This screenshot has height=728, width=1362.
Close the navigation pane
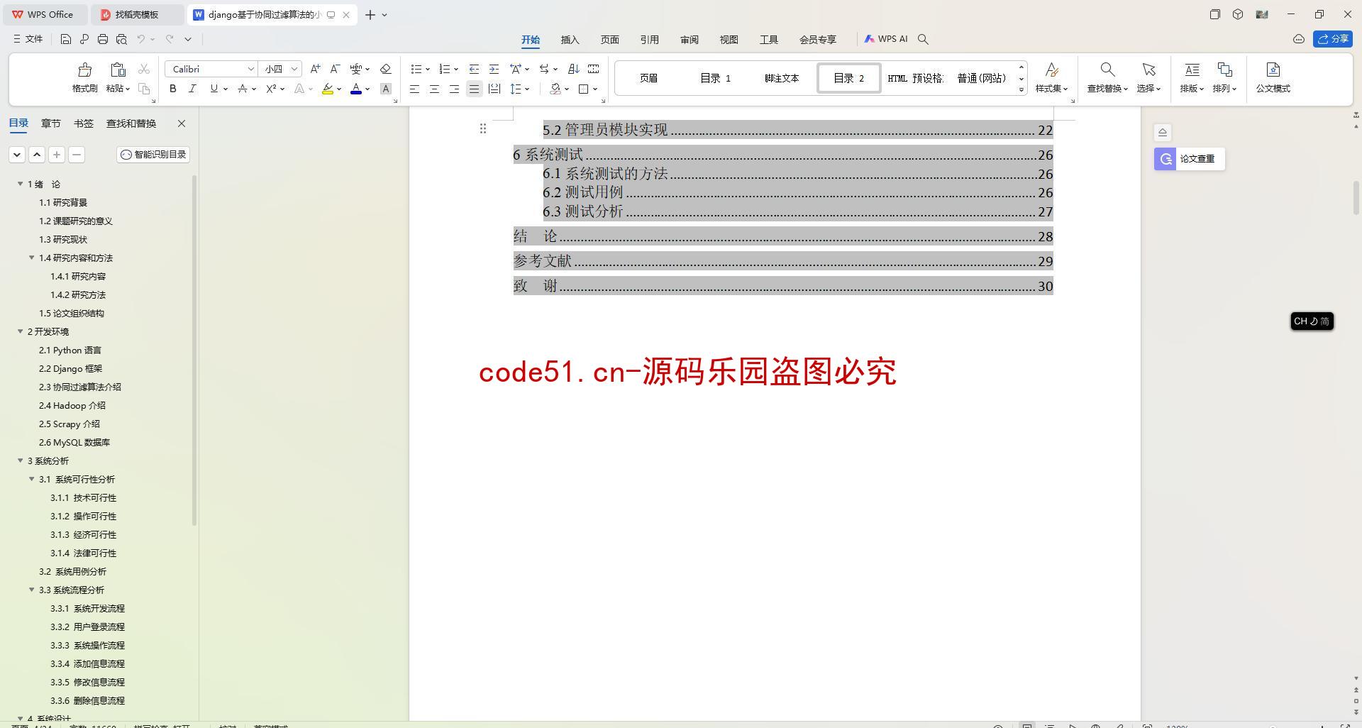(182, 123)
